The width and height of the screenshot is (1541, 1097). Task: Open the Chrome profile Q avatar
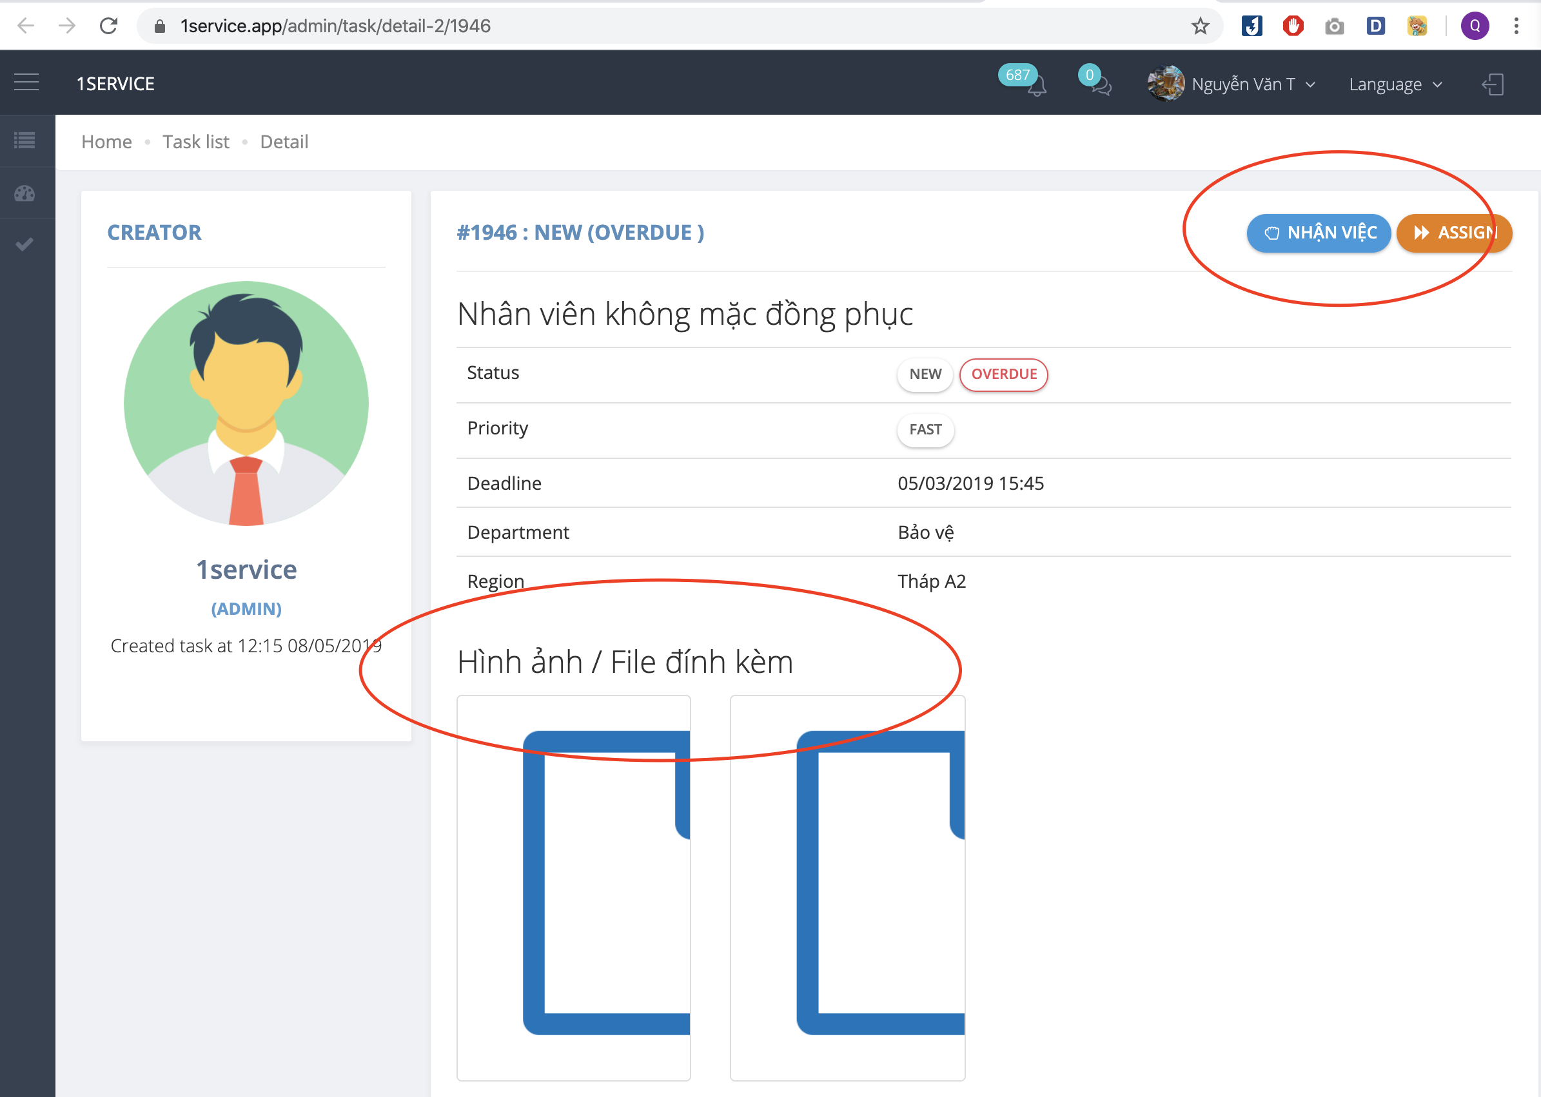coord(1474,26)
